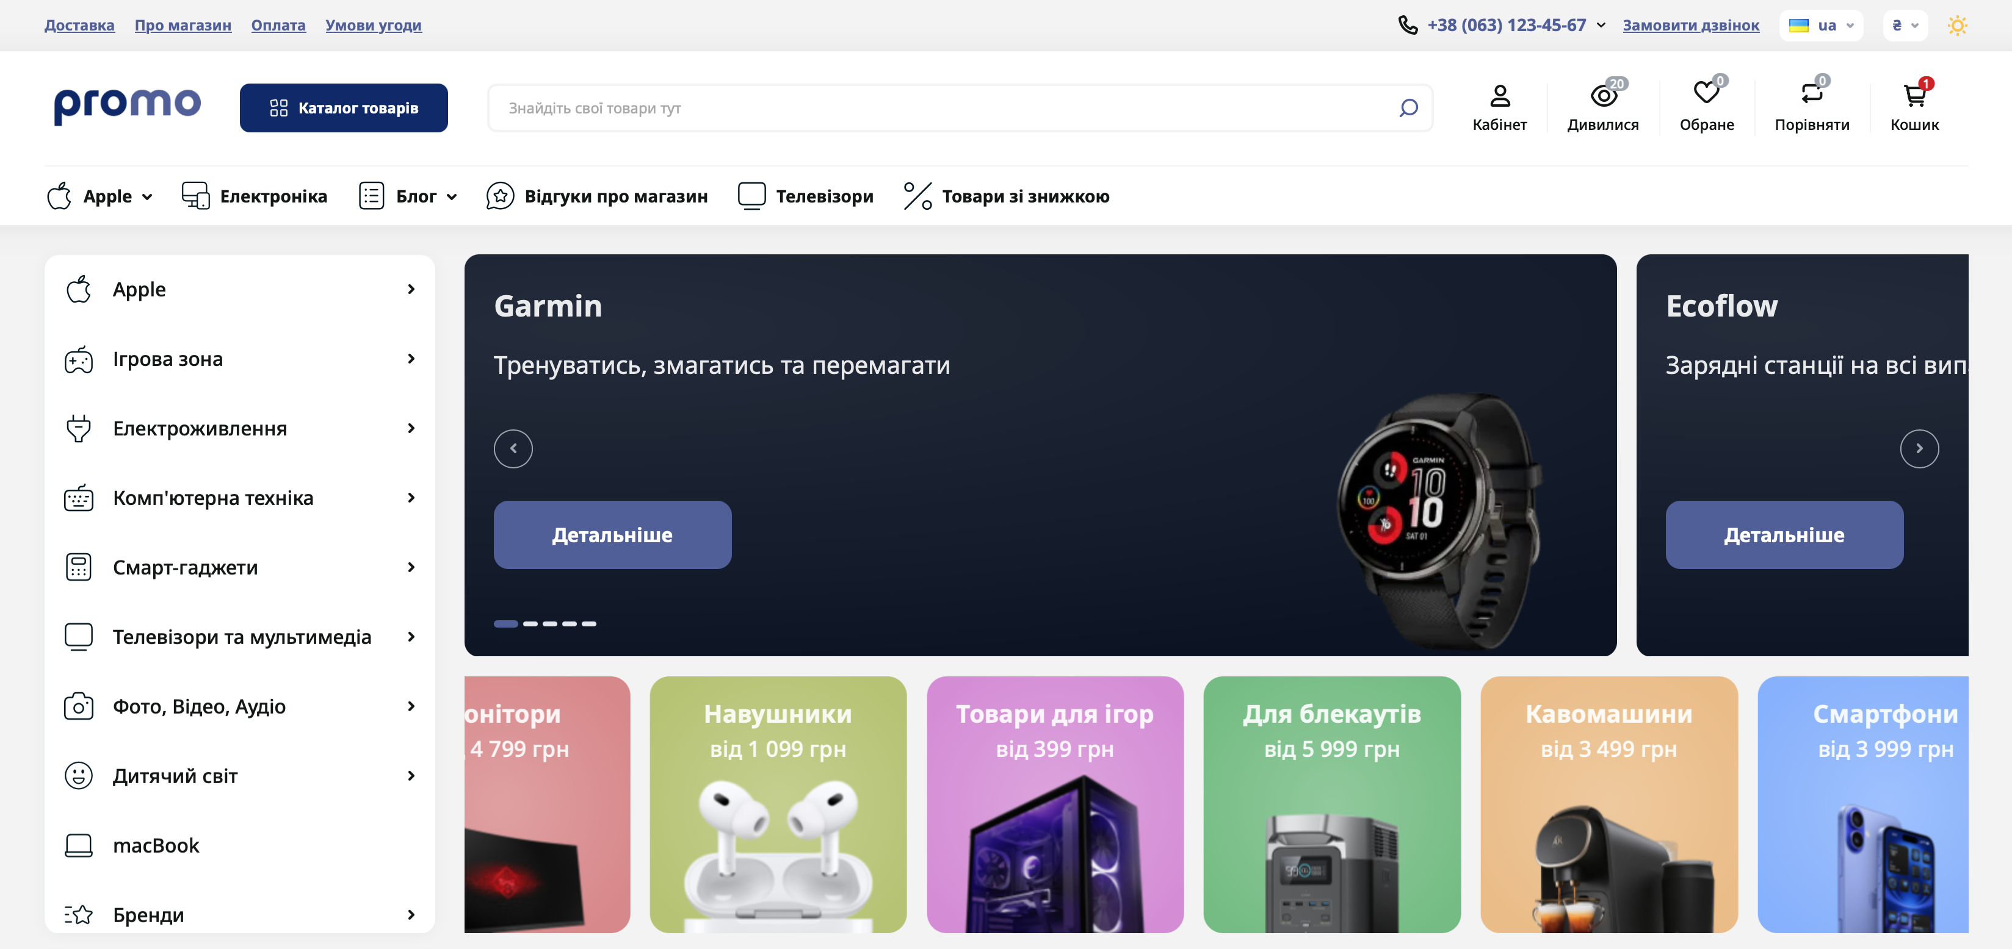Screen dimensions: 2012x949
Task: Click the Навушники category tile
Action: pyautogui.click(x=777, y=804)
